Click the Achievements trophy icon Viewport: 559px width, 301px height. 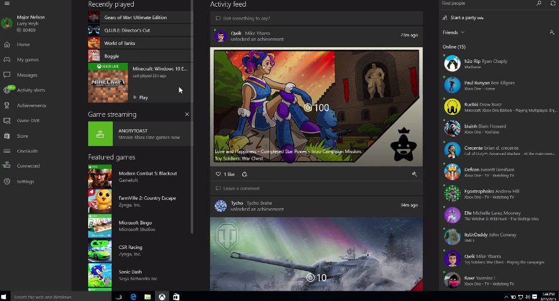[7, 105]
